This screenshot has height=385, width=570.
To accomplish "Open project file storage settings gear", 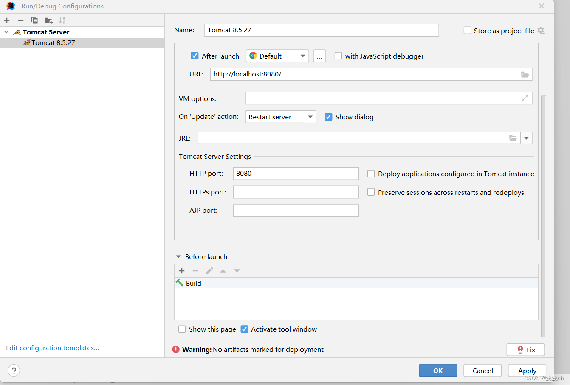I will [541, 31].
